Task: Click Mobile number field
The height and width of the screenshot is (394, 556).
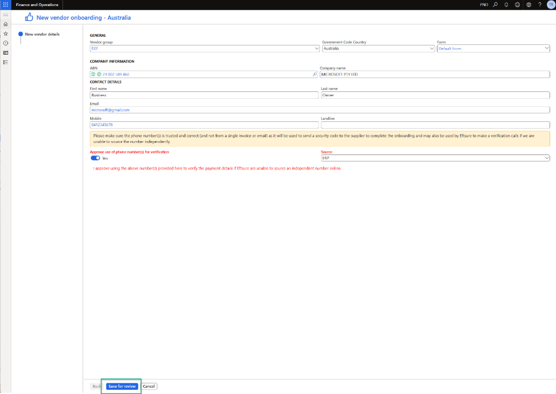Action: (x=204, y=125)
